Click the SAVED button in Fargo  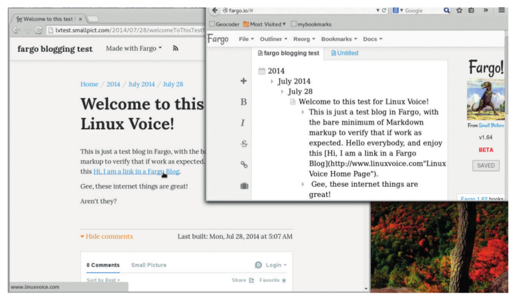click(486, 165)
